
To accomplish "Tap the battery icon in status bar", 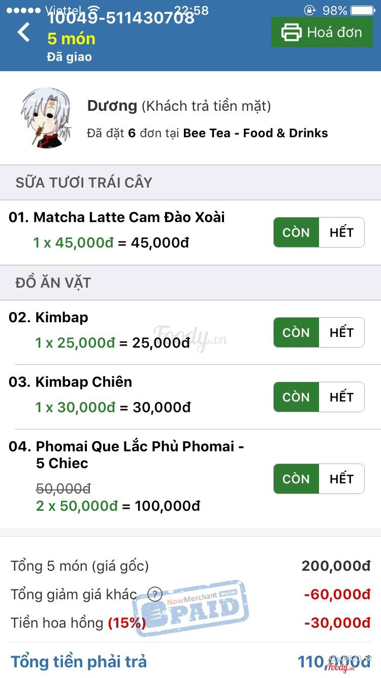I will point(362,11).
